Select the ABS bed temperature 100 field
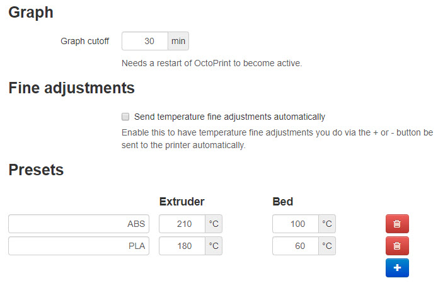Viewport: 438px width, 283px height. pos(296,224)
